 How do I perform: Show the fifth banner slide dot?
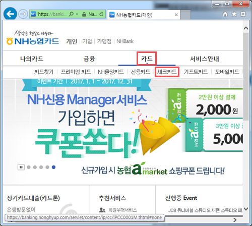click(x=53, y=167)
